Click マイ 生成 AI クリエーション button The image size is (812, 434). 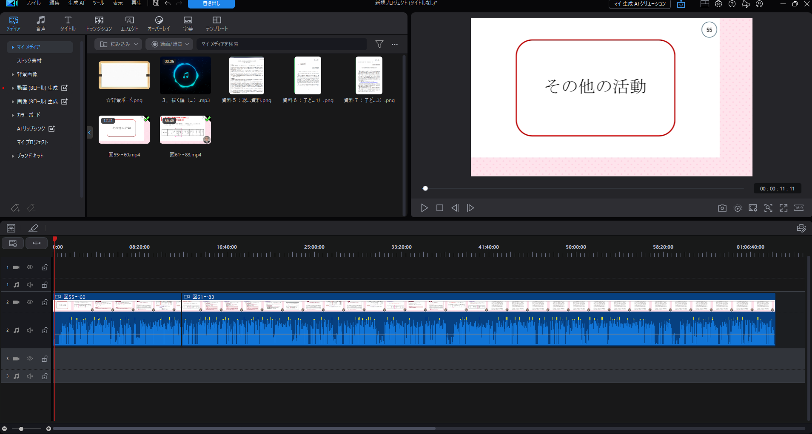coord(639,4)
